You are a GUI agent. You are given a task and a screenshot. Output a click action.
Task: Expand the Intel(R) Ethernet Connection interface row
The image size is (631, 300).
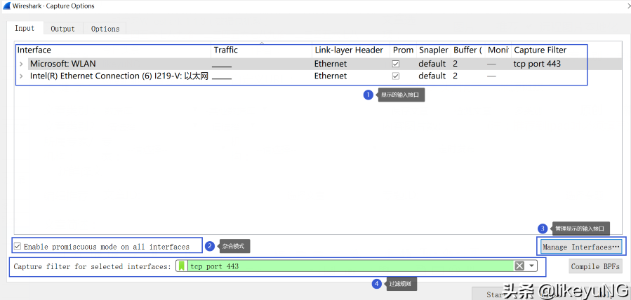click(x=21, y=76)
